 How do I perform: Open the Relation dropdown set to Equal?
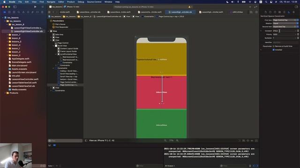click(285, 23)
